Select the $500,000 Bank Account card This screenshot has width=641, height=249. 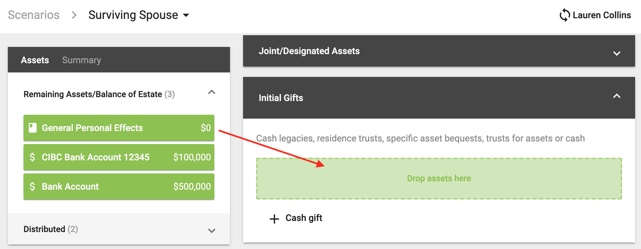click(x=119, y=186)
